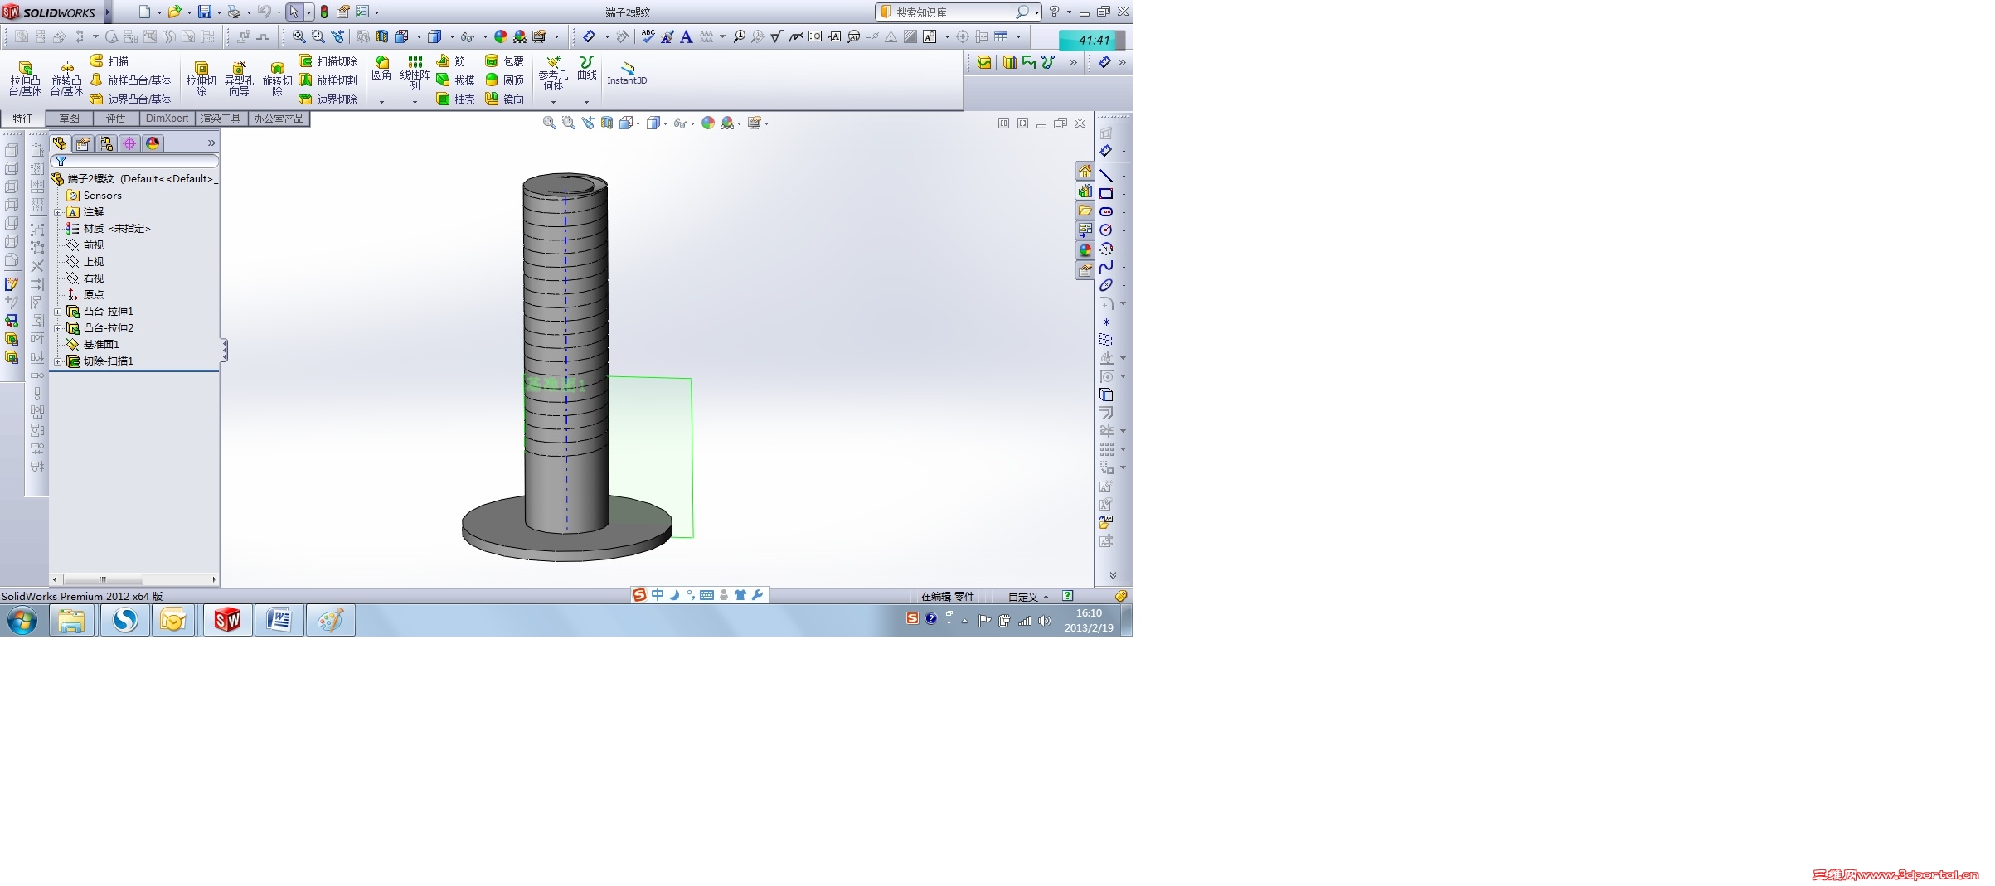
Task: Open the Design Library task pane tab
Action: click(x=1085, y=191)
